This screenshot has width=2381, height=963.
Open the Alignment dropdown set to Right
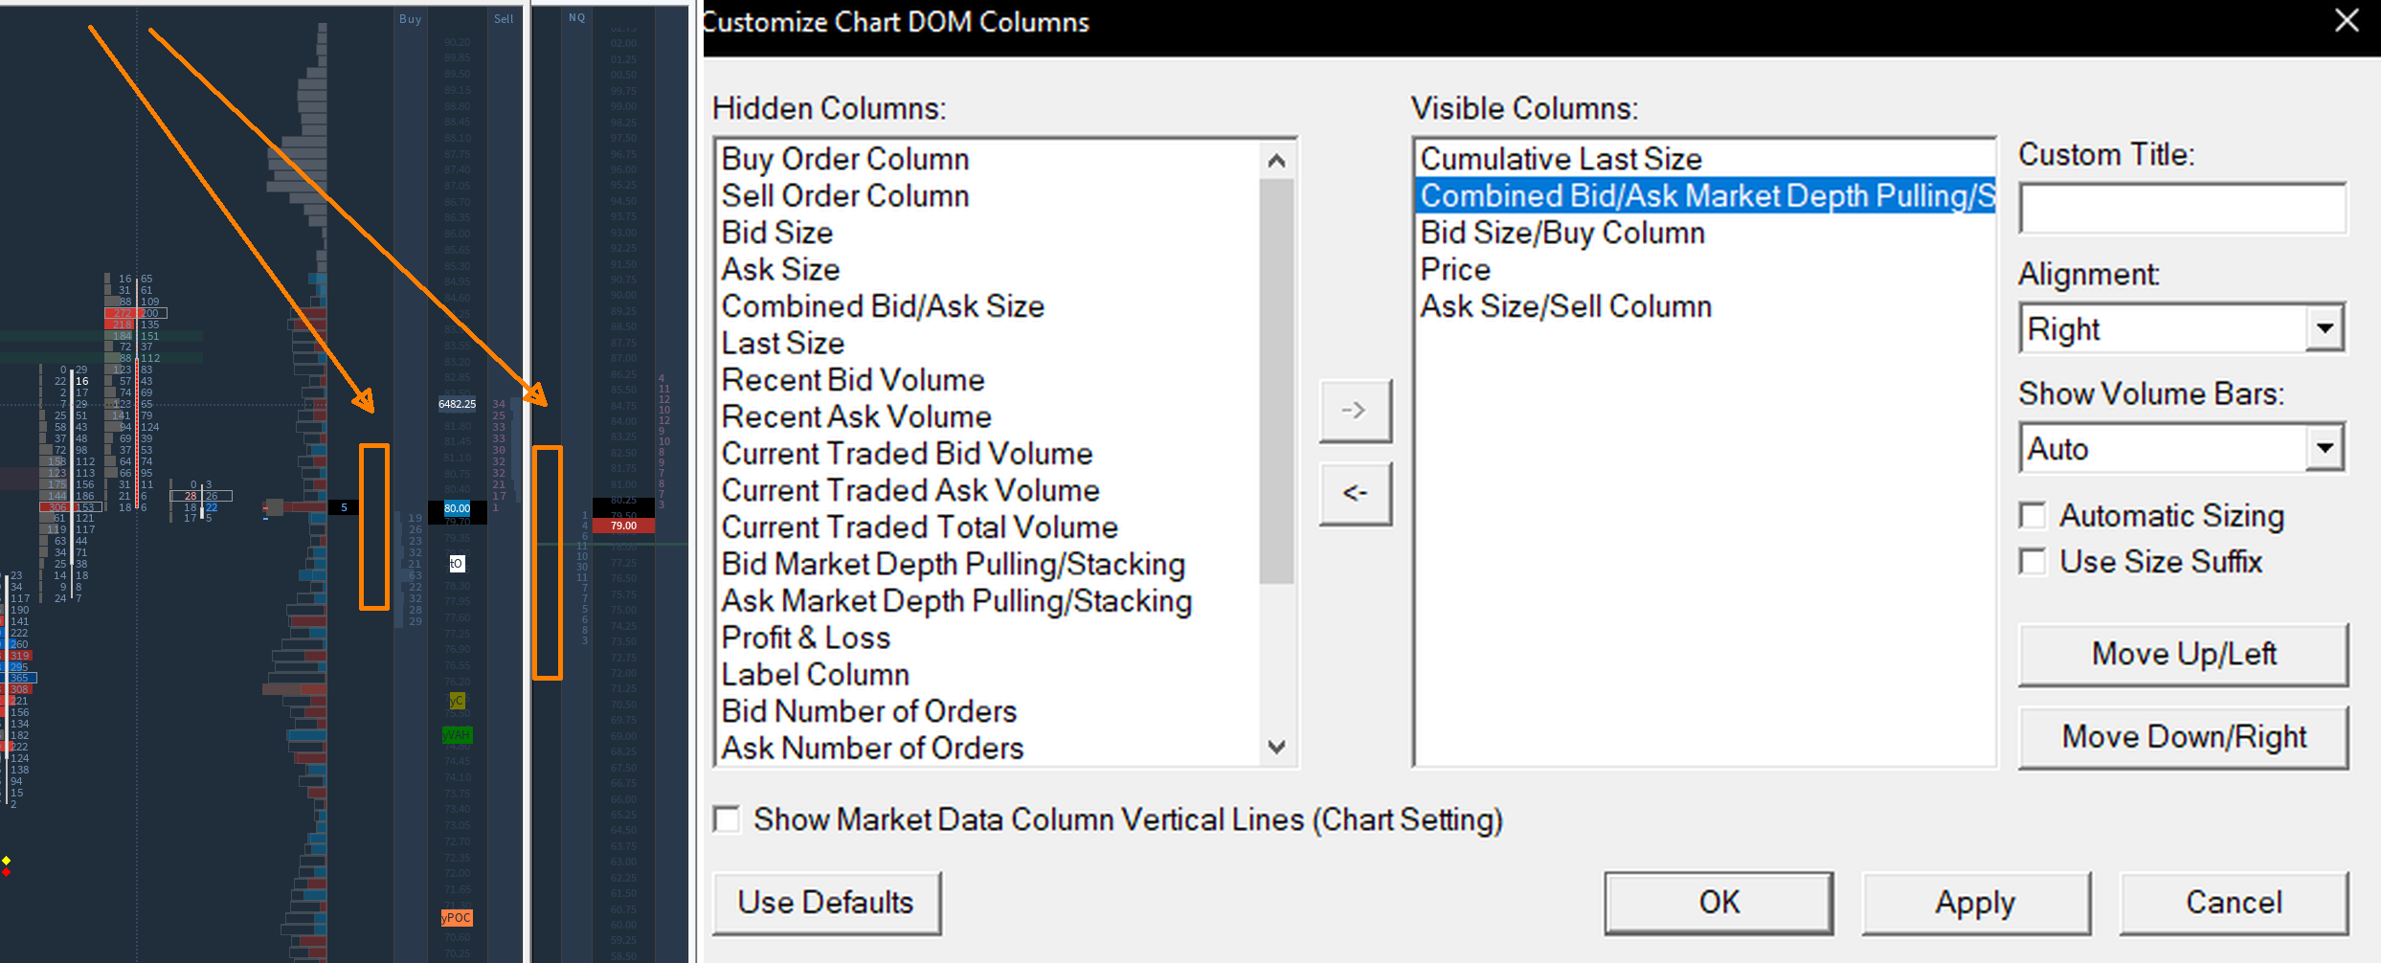point(2325,329)
